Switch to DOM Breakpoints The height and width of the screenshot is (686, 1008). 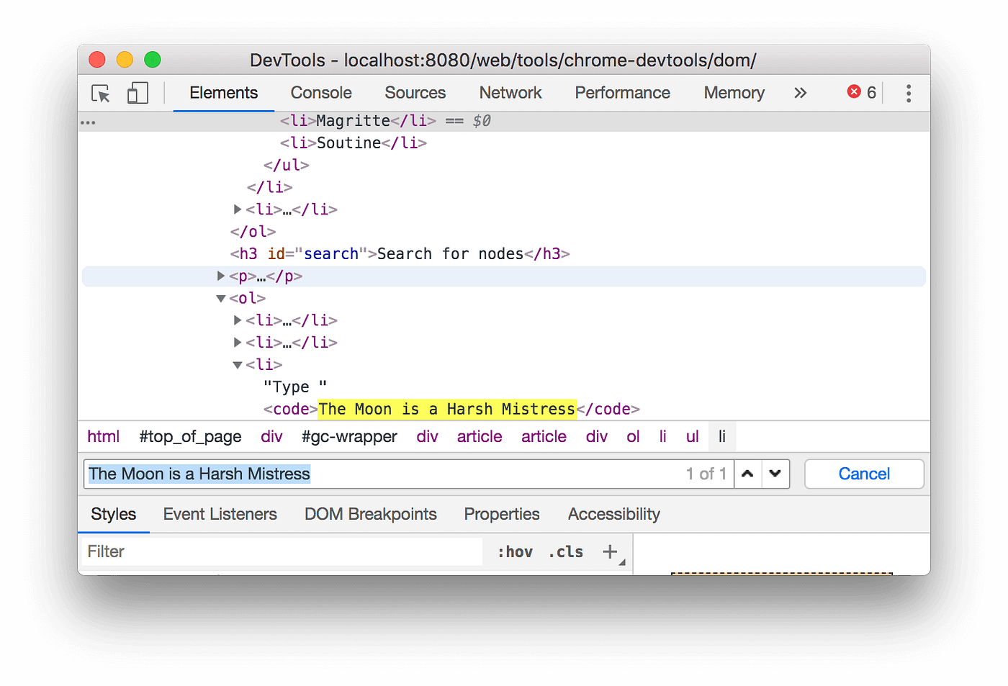point(370,514)
